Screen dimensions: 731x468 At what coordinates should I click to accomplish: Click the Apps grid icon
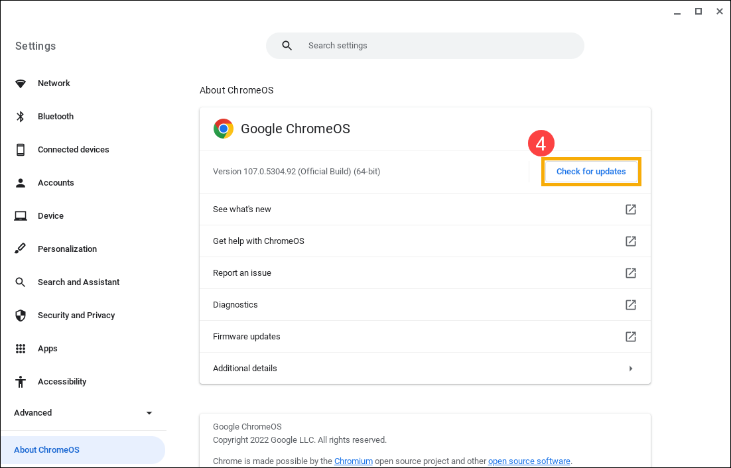tap(21, 348)
